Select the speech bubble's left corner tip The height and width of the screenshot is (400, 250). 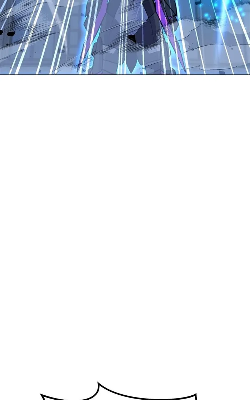pos(42,395)
